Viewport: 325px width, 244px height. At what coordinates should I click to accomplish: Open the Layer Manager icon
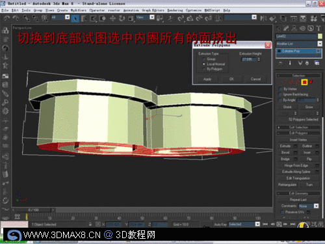point(283,19)
